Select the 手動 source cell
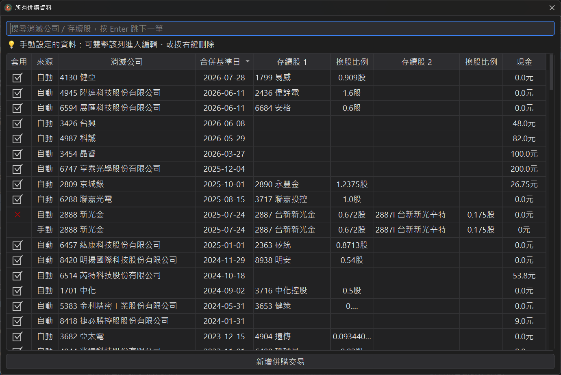This screenshot has height=375, width=561. 45,230
